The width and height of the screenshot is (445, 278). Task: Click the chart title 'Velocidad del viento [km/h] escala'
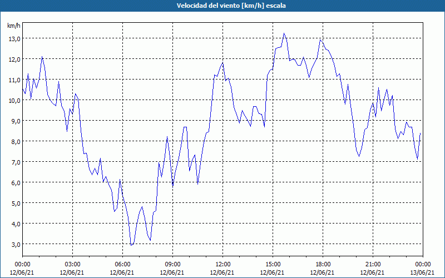pyautogui.click(x=231, y=6)
